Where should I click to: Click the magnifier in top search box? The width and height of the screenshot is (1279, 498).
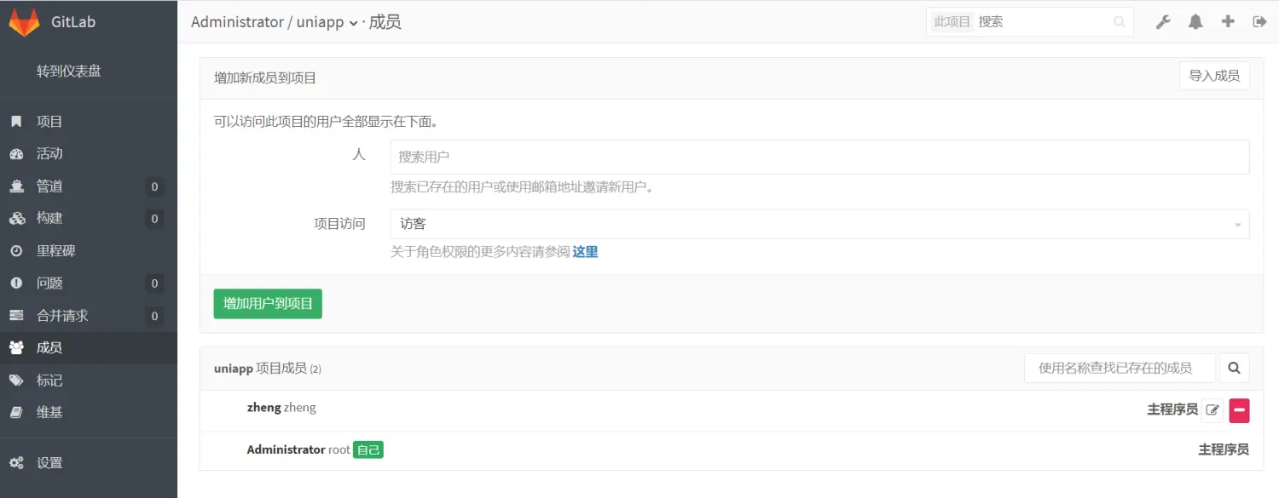1120,22
